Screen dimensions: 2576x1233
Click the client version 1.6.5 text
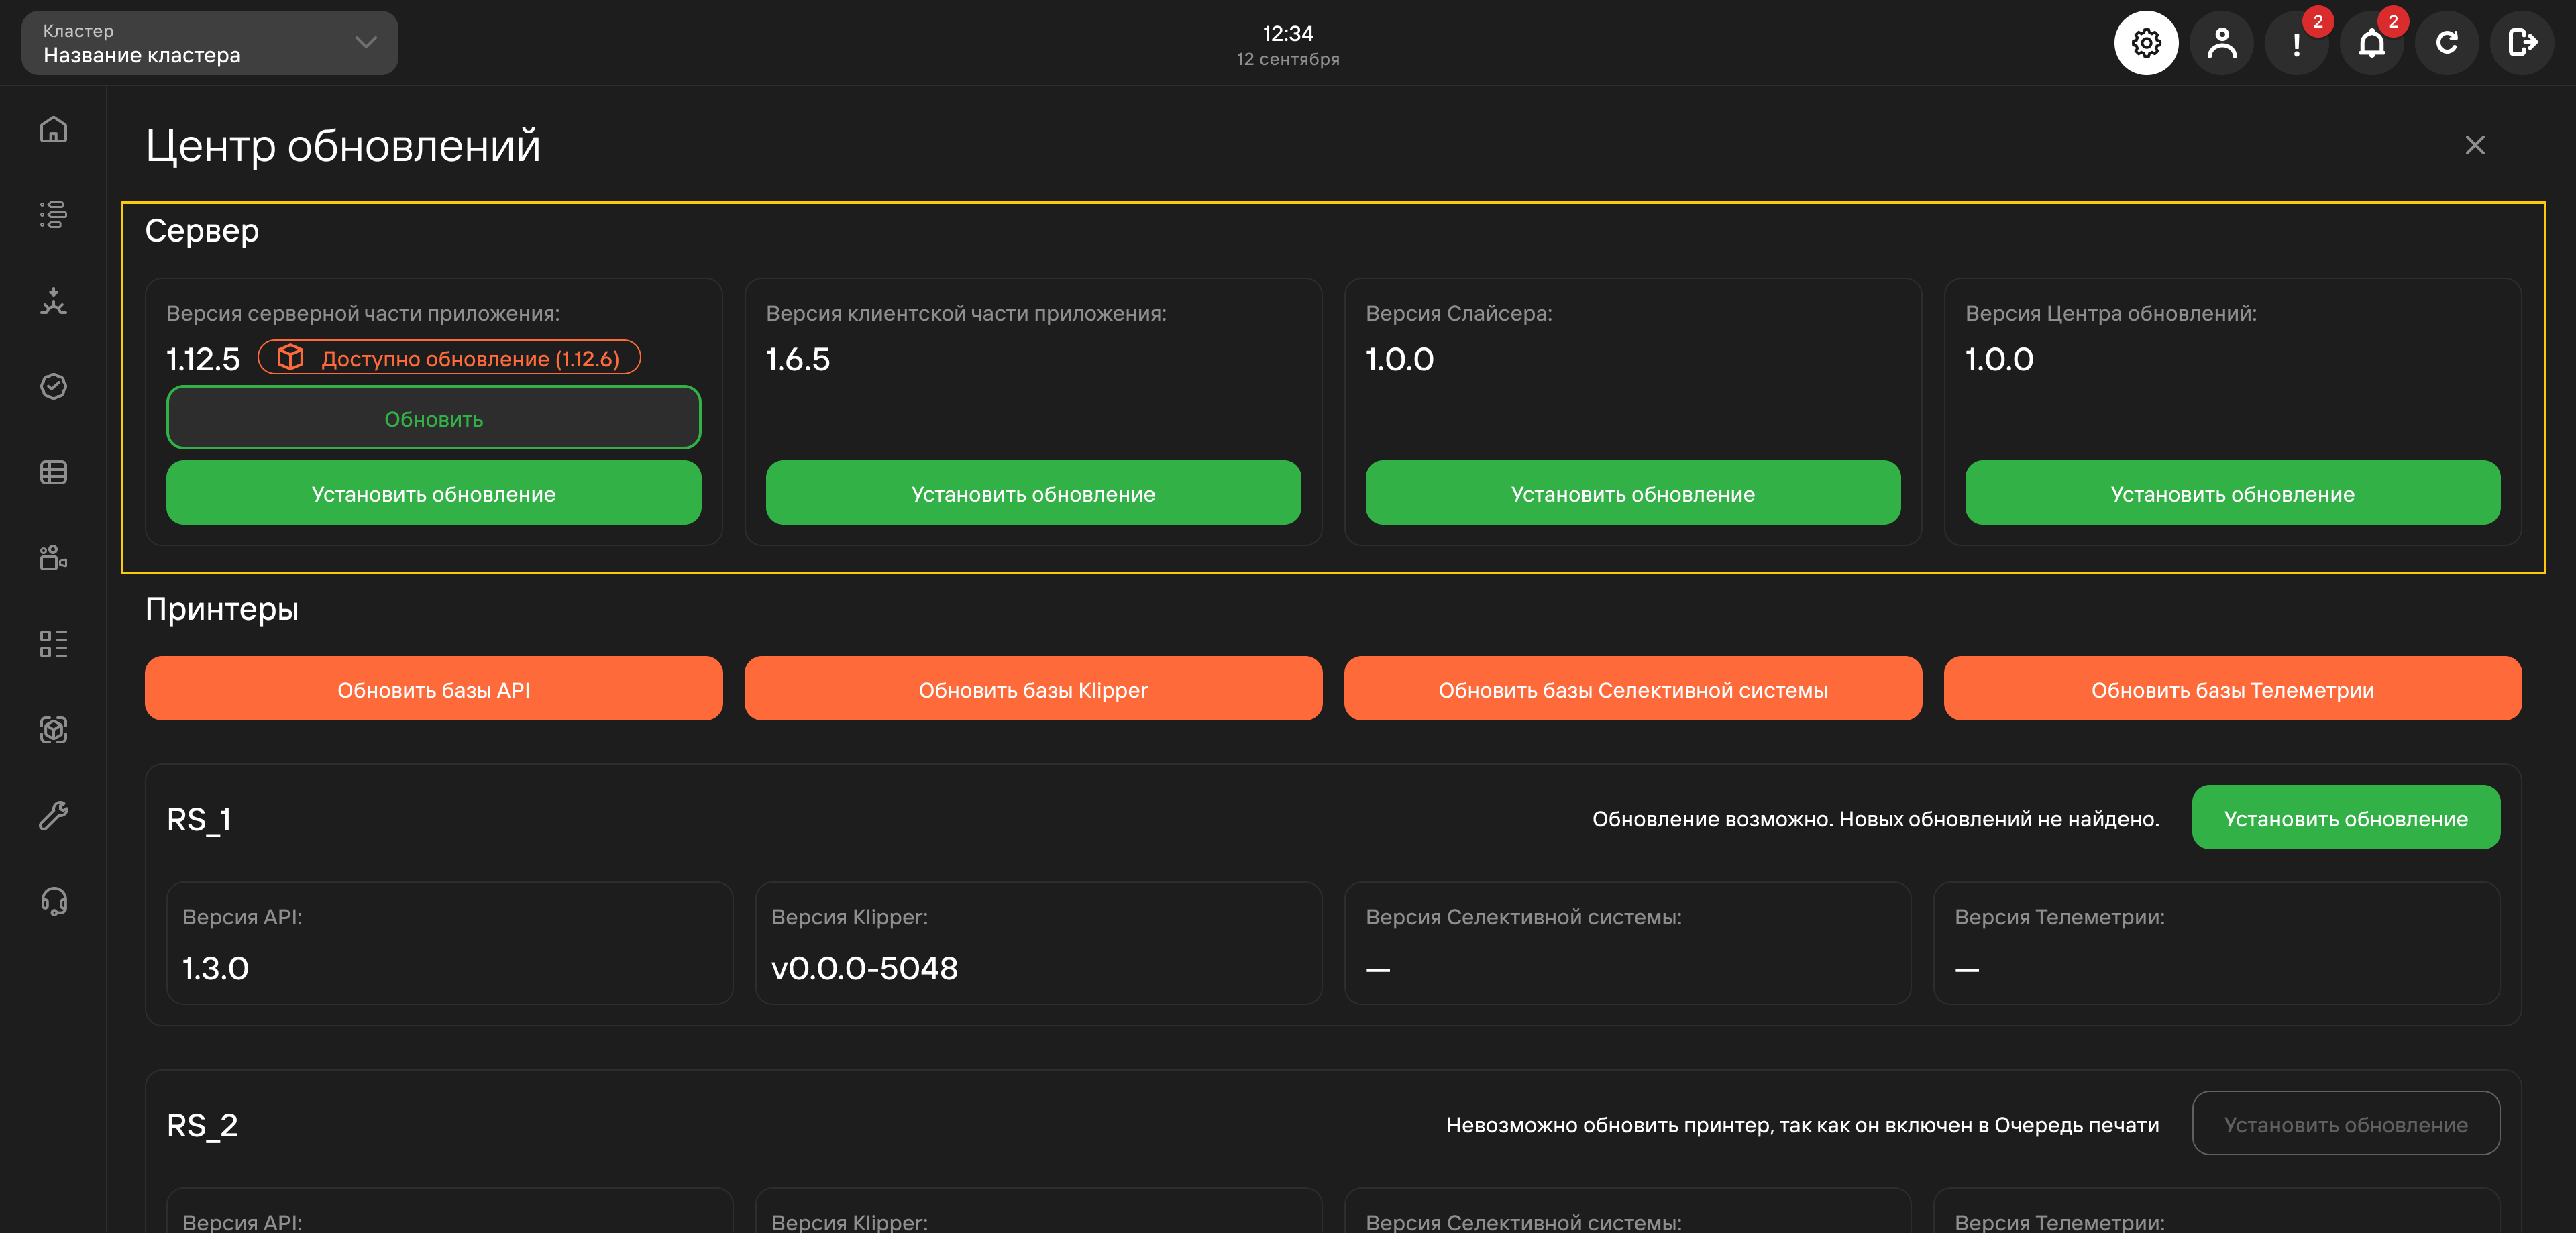798,359
